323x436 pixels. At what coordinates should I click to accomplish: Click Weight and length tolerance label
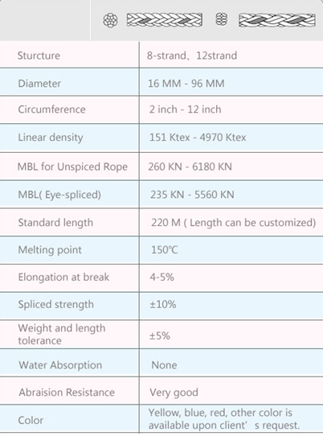(62, 334)
